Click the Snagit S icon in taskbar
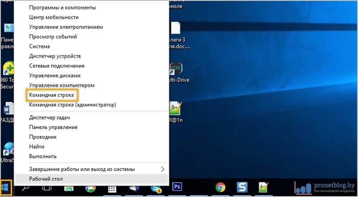 [242, 187]
